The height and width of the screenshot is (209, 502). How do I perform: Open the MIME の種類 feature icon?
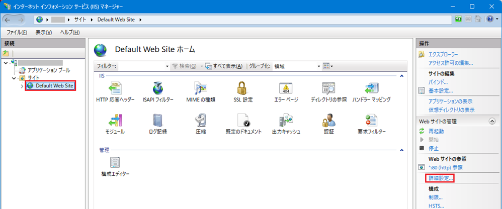pos(201,89)
